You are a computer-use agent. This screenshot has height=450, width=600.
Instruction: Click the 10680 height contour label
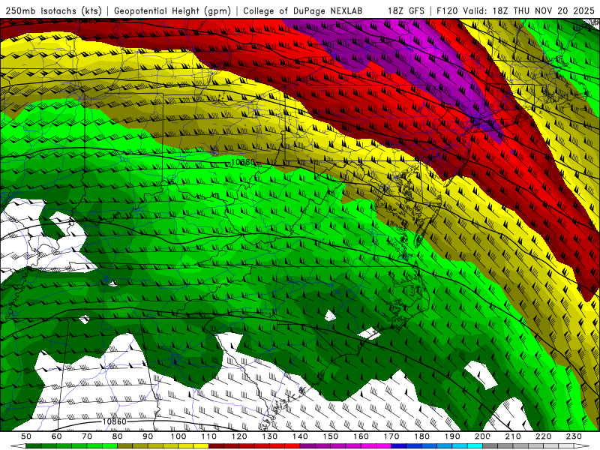coord(243,162)
